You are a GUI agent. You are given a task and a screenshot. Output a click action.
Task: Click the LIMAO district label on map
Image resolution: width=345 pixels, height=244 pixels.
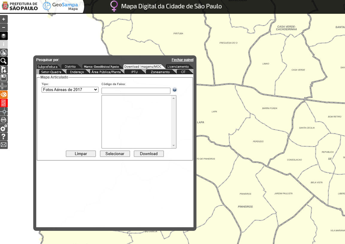click(x=266, y=63)
